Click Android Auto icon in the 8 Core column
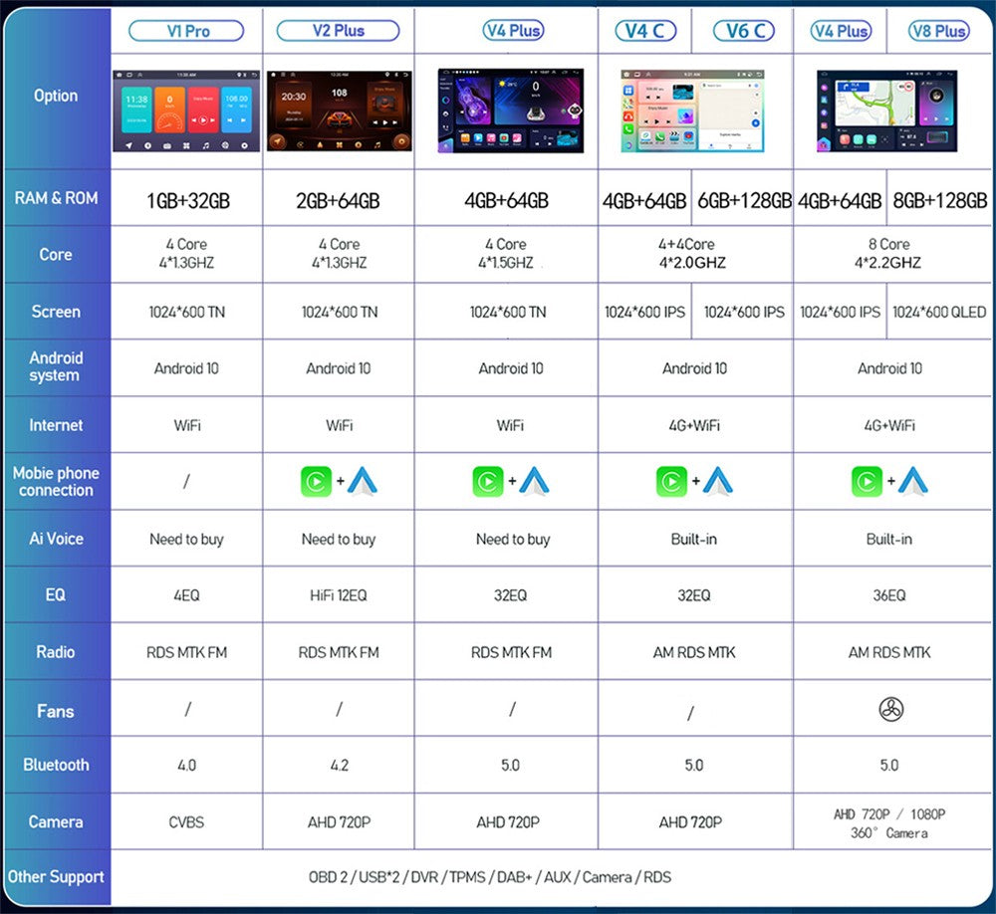Viewport: 996px width, 914px height. (913, 481)
